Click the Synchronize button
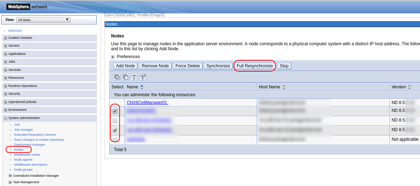 (218, 66)
